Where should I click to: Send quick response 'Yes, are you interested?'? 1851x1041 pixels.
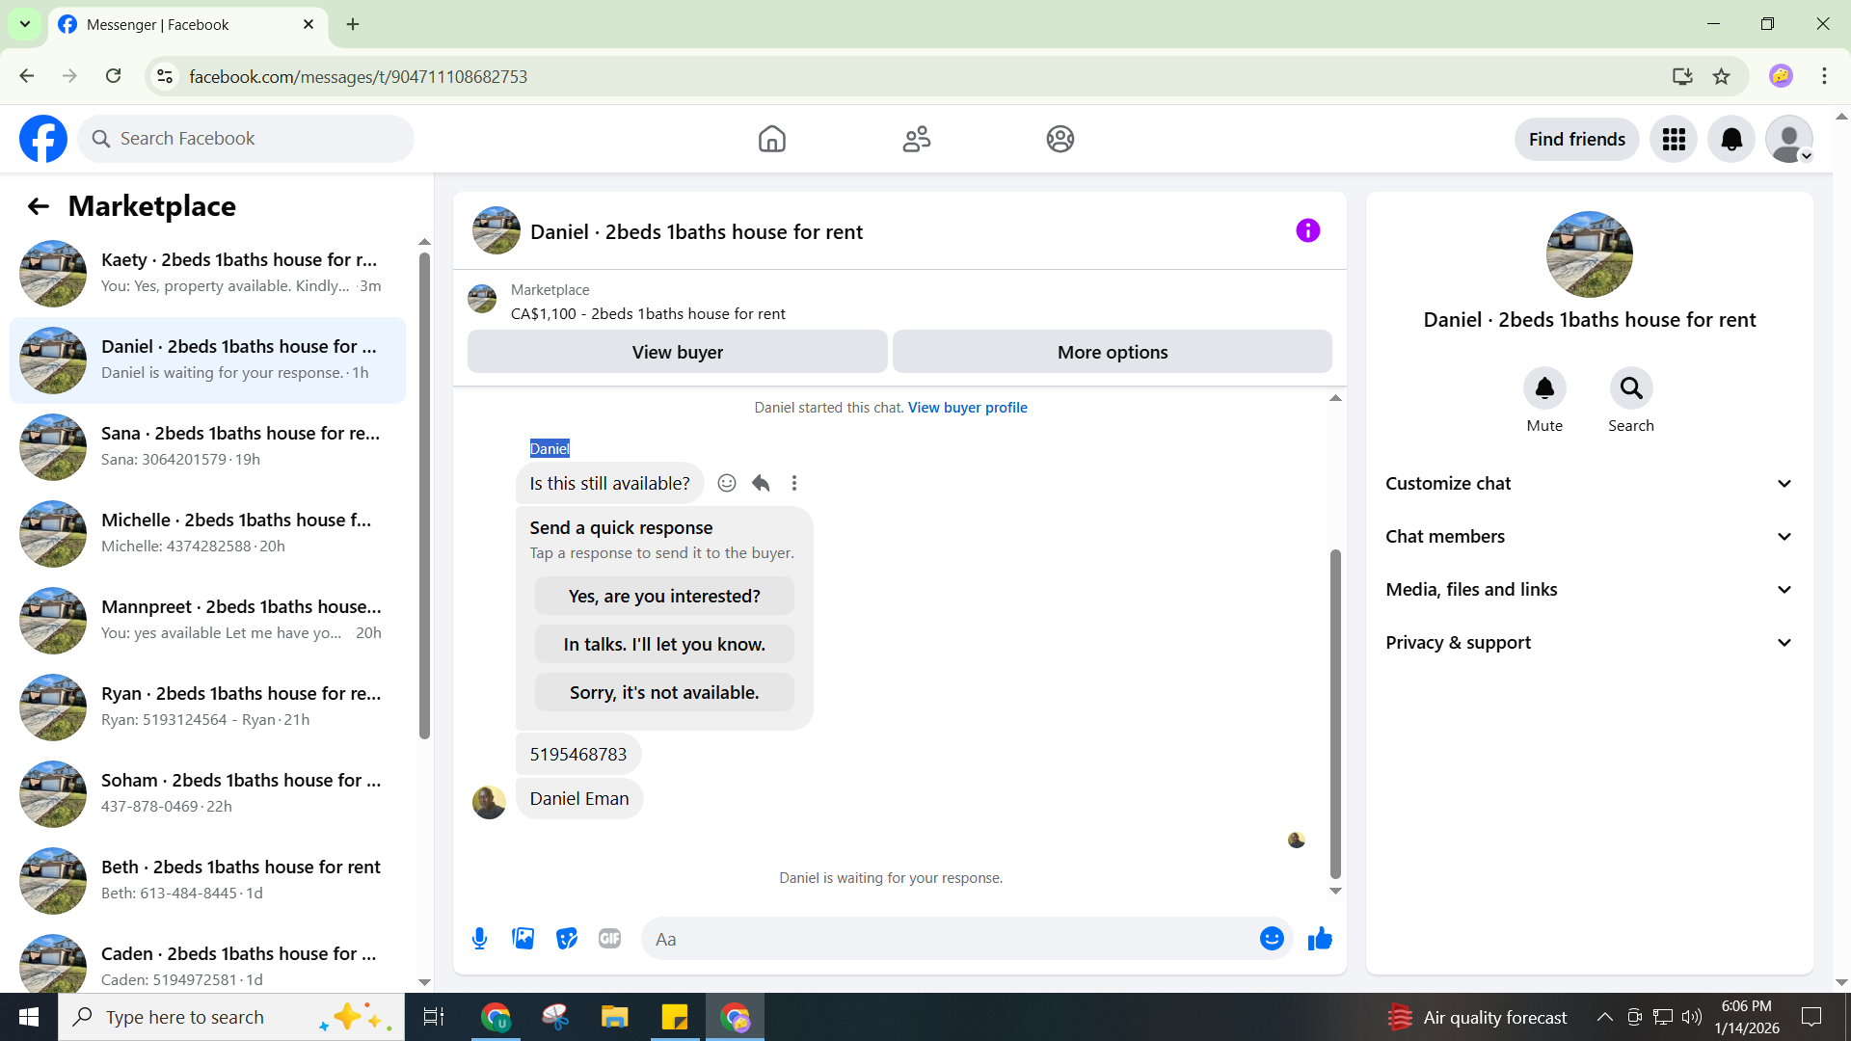[x=664, y=596]
